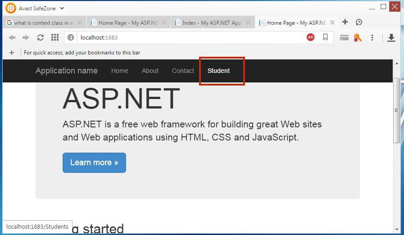The width and height of the screenshot is (404, 235).
Task: Close the browser window
Action: [x=395, y=7]
